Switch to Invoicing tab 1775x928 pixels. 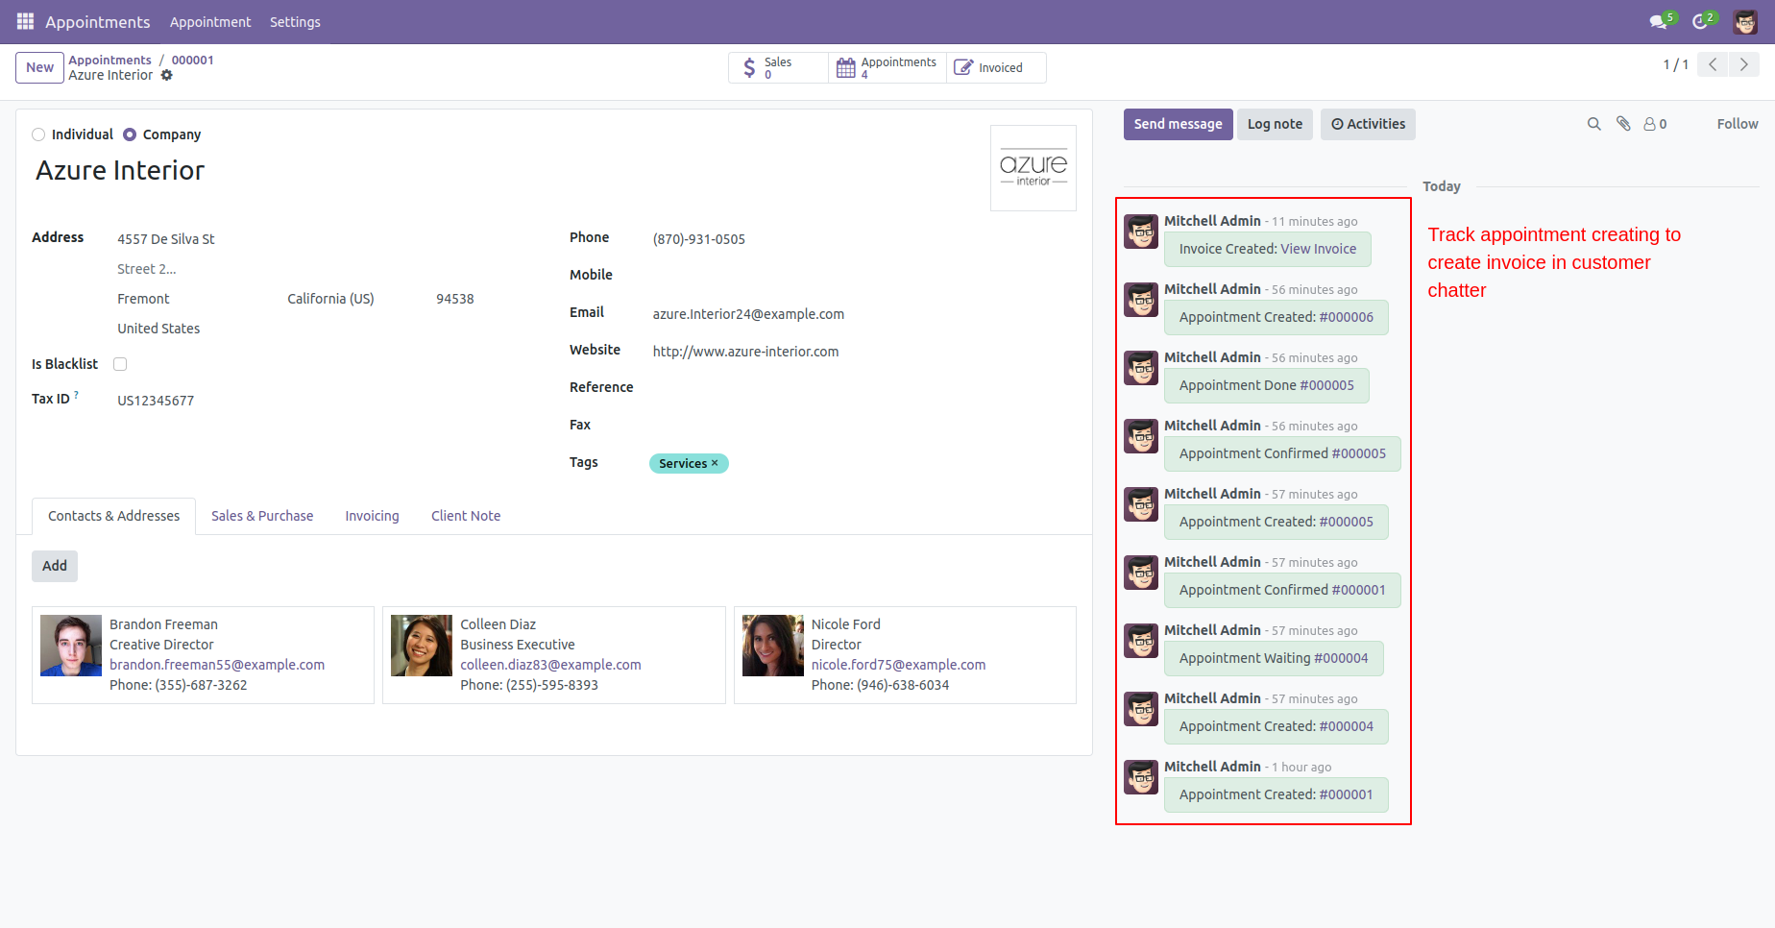372,516
